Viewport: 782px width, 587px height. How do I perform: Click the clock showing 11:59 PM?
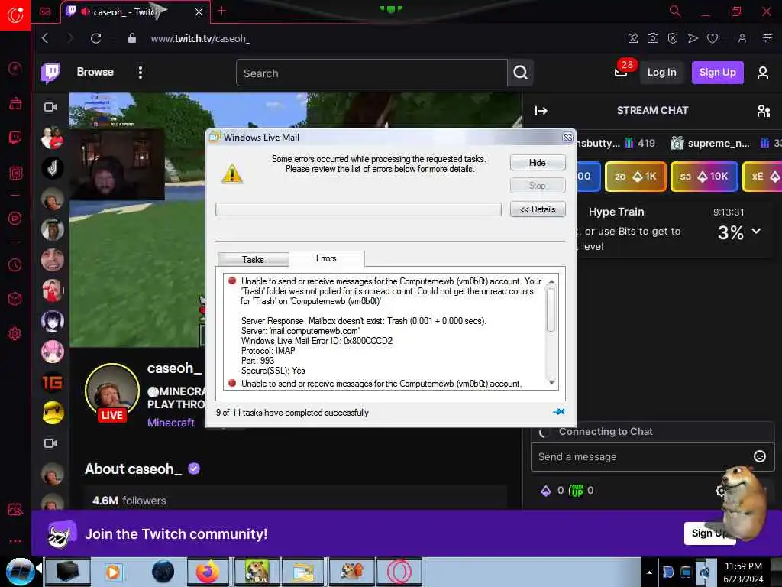(743, 566)
